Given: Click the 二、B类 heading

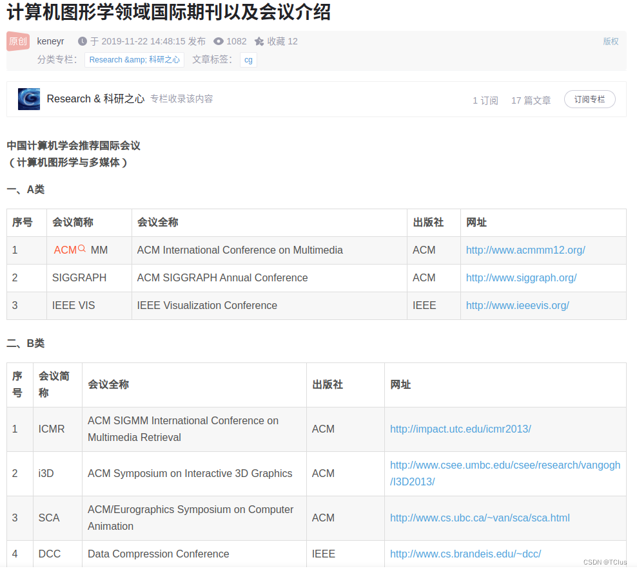Looking at the screenshot, I should click(x=26, y=344).
